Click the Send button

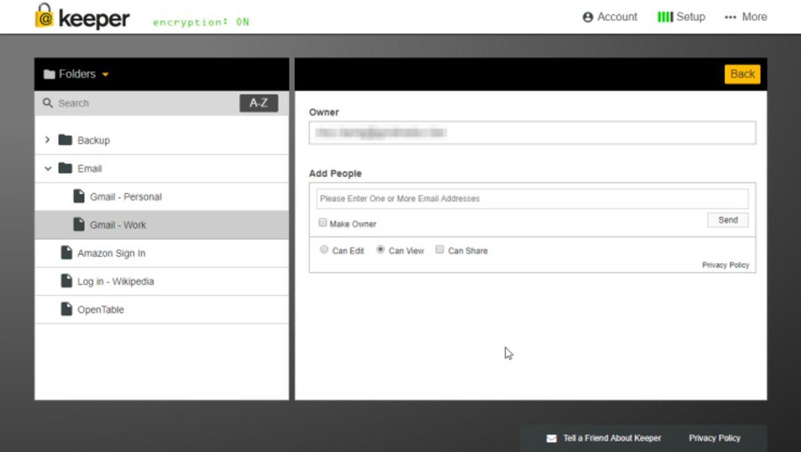(x=728, y=220)
